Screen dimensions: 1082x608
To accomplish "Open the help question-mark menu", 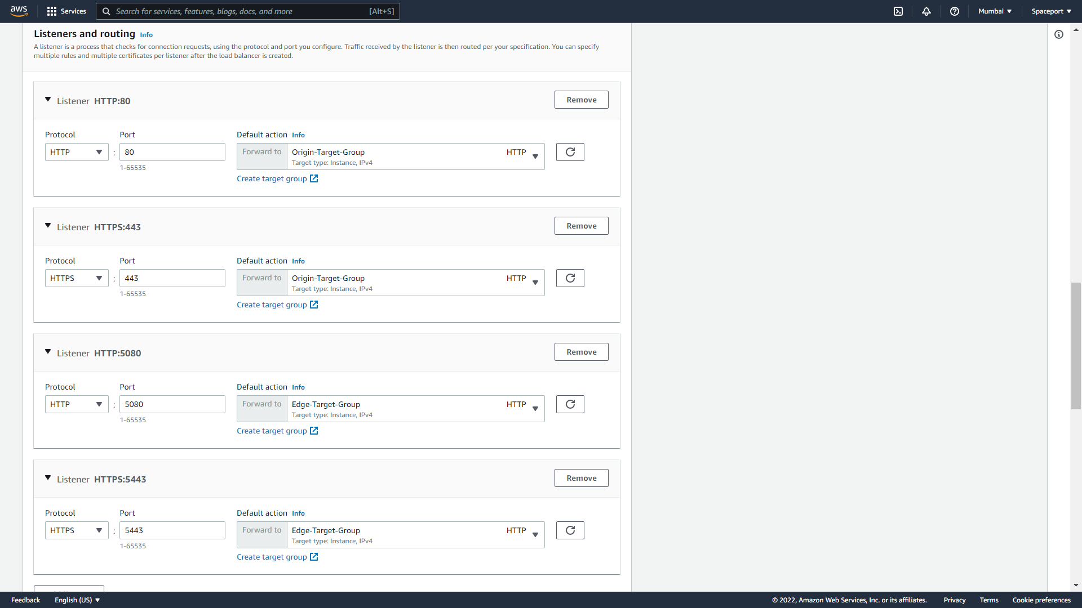I will point(955,11).
